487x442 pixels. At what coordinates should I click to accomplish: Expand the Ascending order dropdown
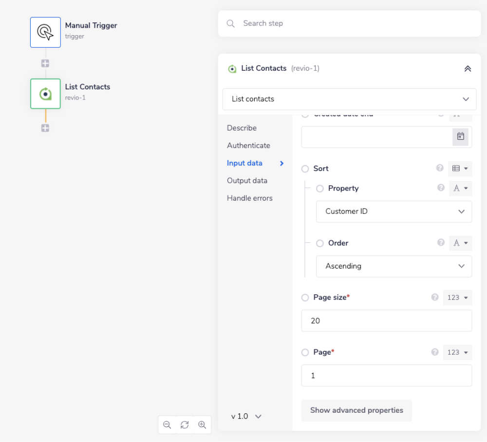pyautogui.click(x=393, y=266)
